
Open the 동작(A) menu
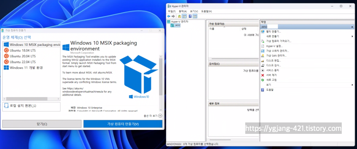tap(183, 11)
